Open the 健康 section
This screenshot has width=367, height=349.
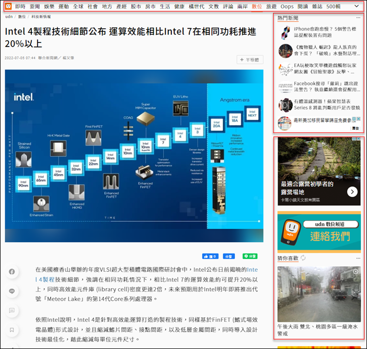point(179,7)
